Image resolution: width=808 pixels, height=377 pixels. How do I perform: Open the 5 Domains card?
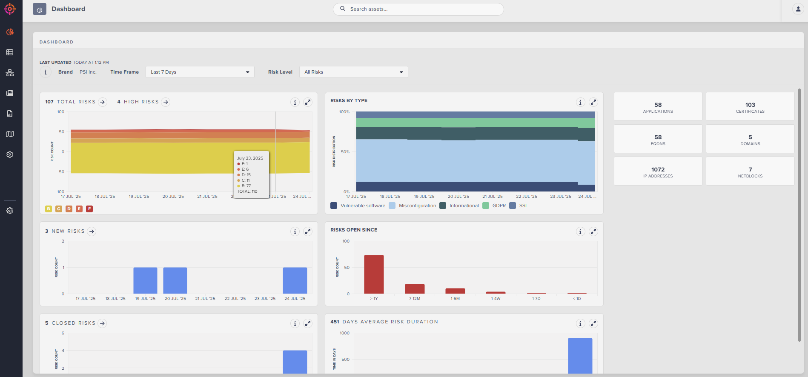click(x=750, y=139)
